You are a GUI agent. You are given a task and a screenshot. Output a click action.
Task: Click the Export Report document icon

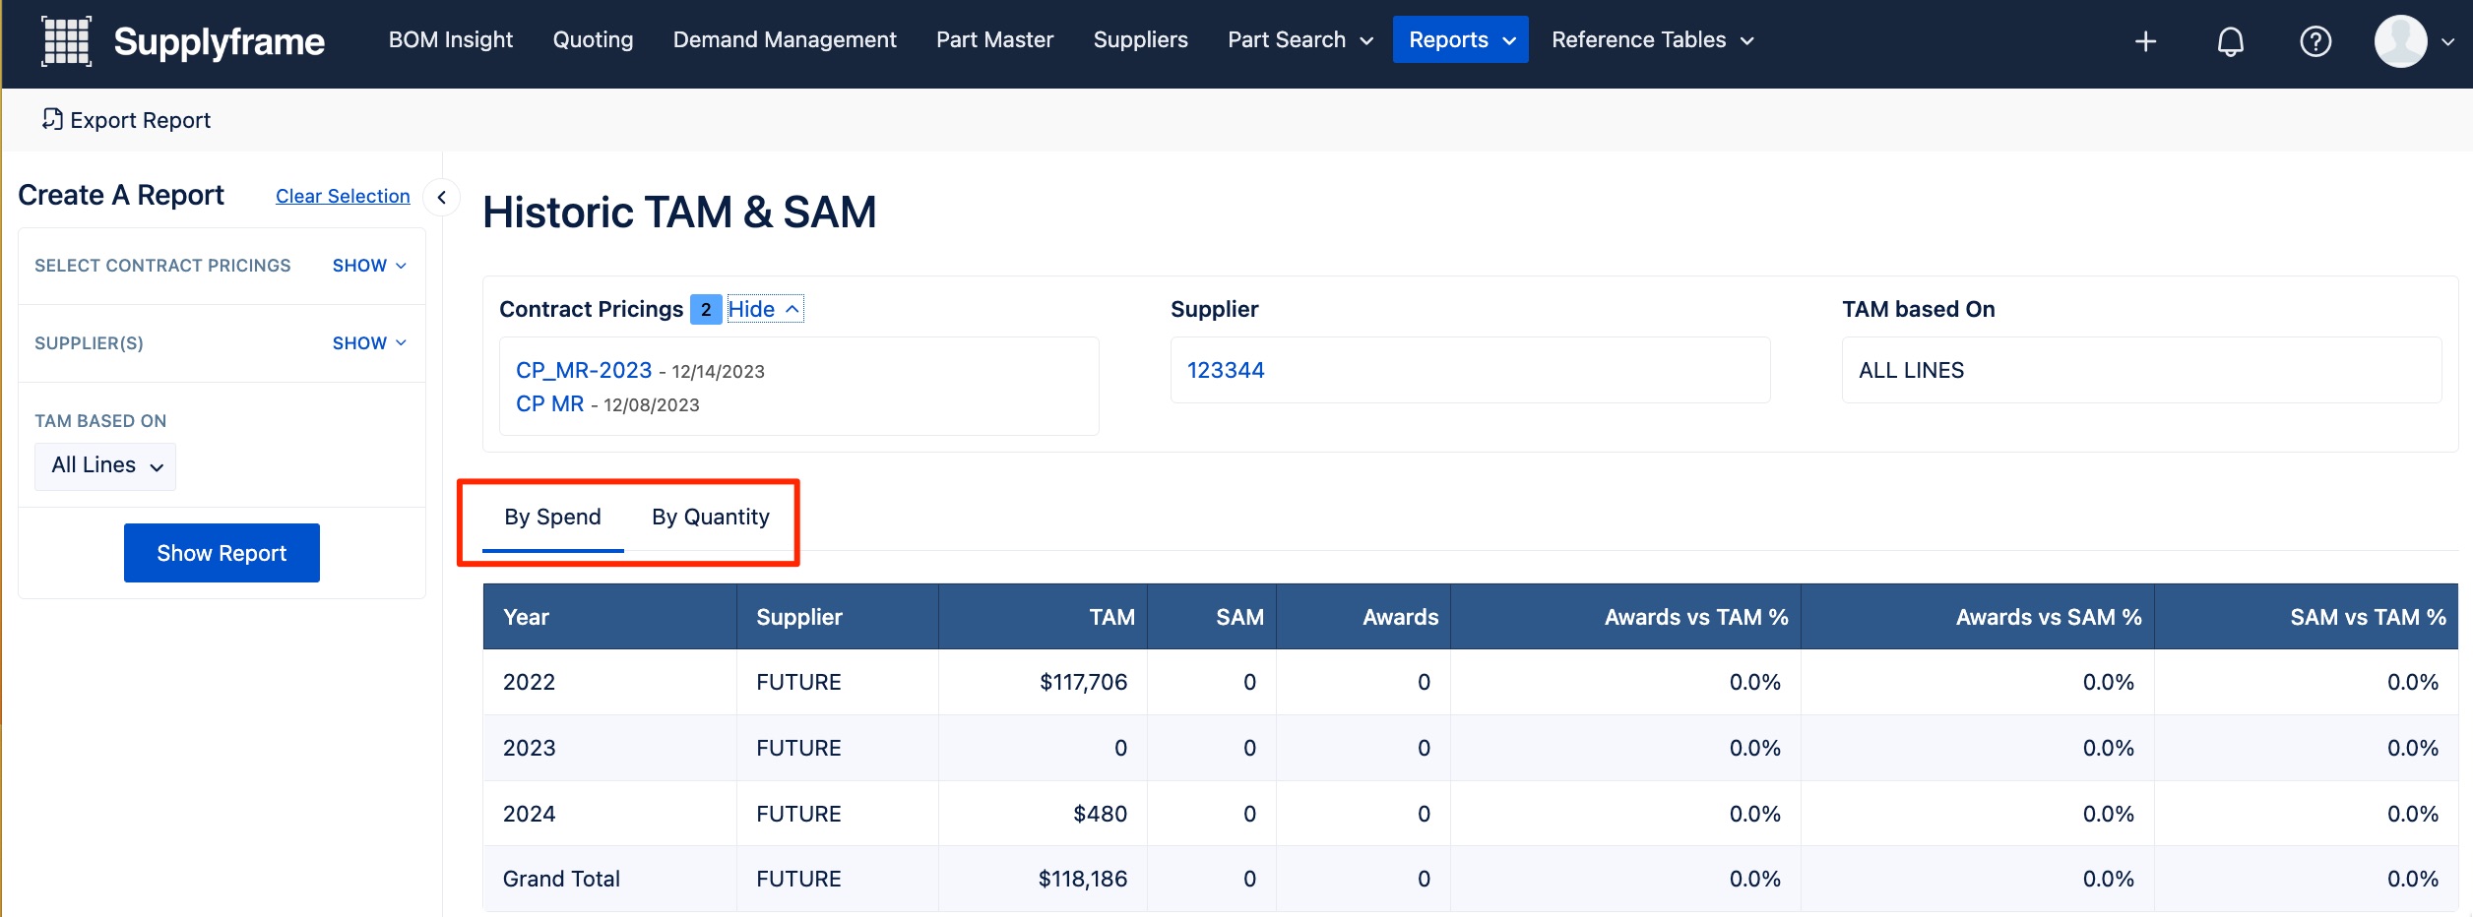click(x=52, y=119)
